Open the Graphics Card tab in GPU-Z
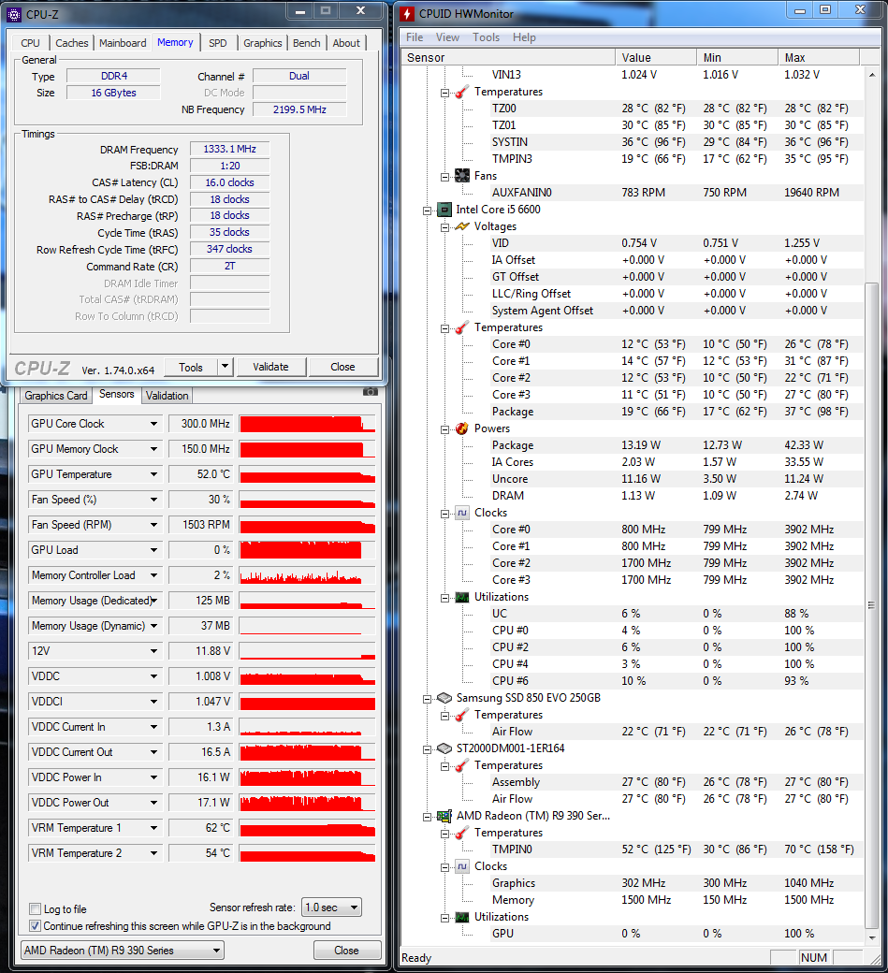The width and height of the screenshot is (888, 973). click(56, 395)
